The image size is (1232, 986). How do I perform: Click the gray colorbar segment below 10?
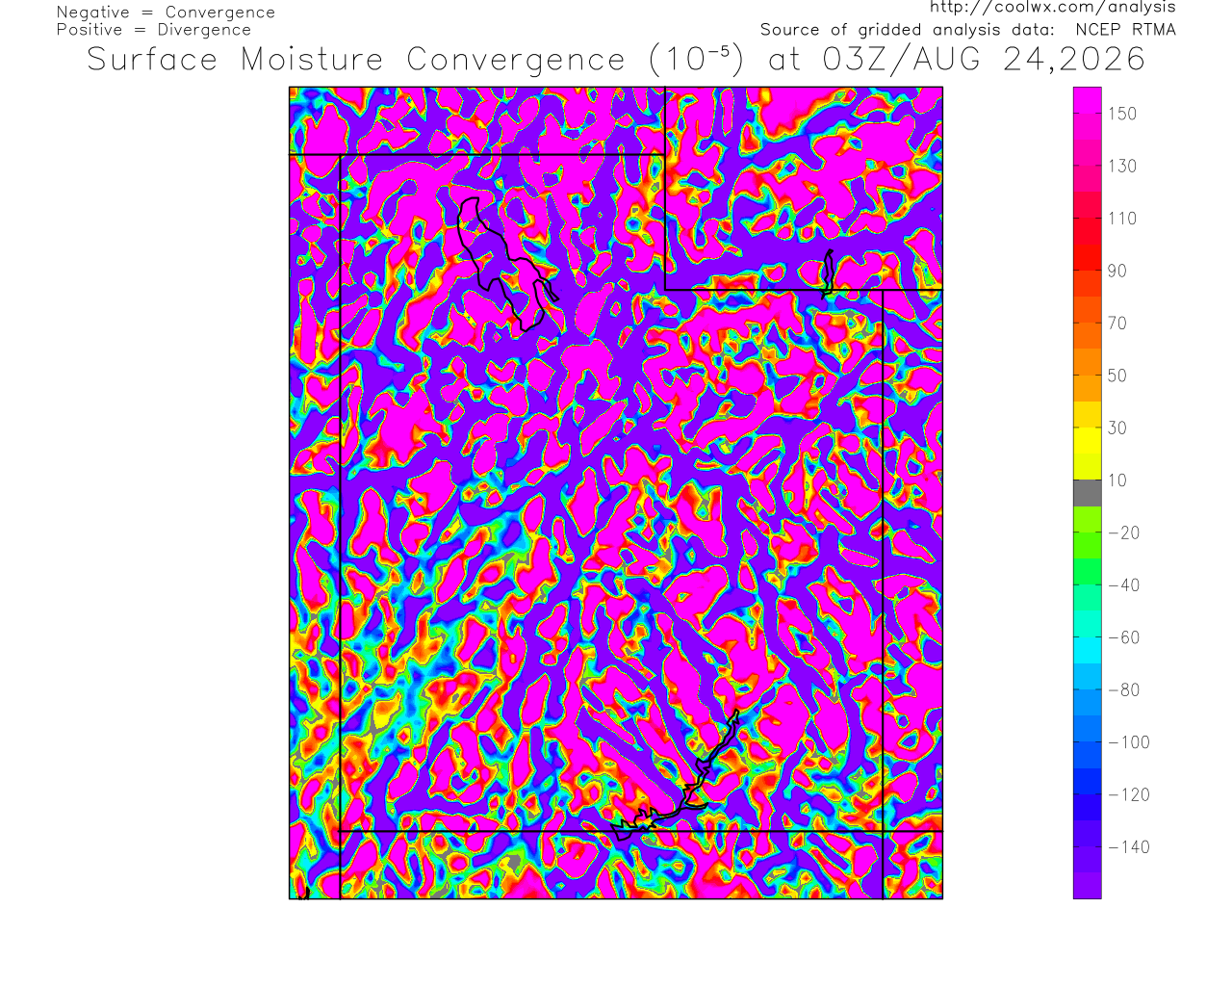click(1088, 493)
